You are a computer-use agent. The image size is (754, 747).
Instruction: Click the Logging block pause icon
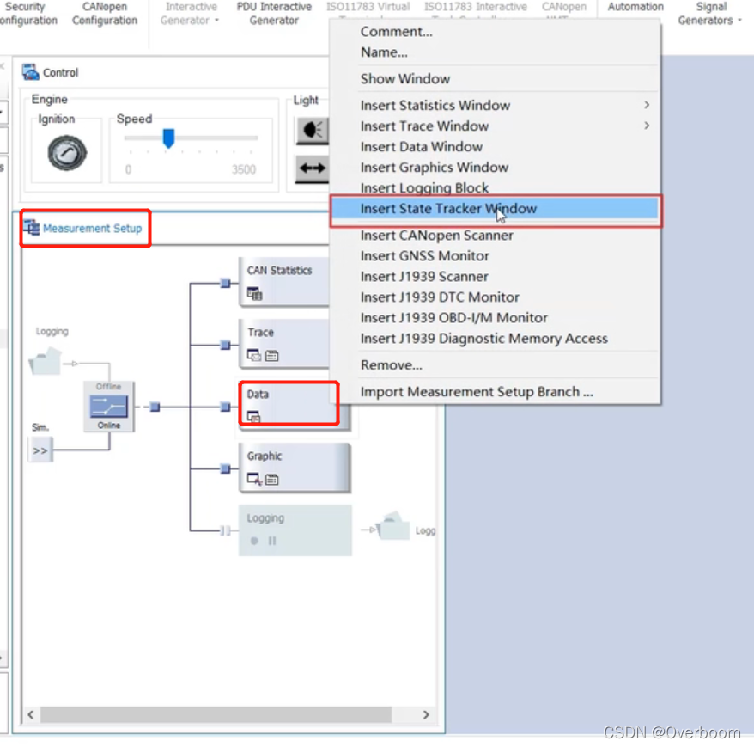272,541
